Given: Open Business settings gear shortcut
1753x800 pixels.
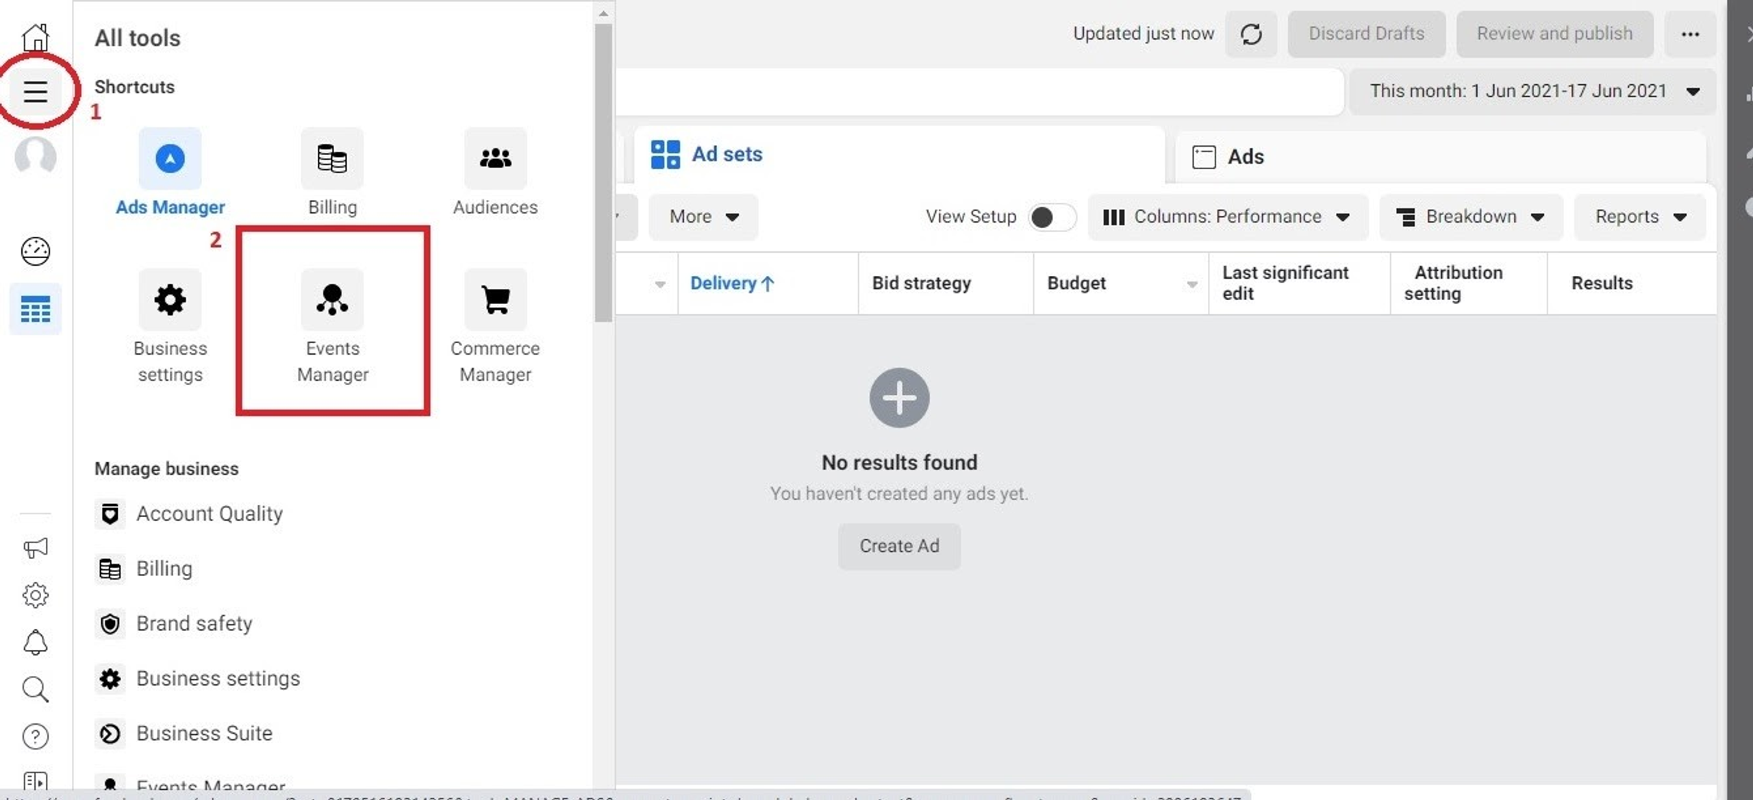Looking at the screenshot, I should (x=170, y=300).
